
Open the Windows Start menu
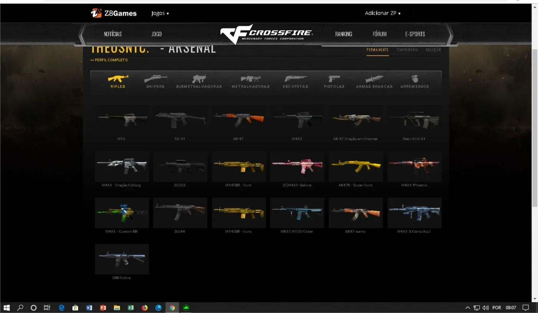click(7, 308)
